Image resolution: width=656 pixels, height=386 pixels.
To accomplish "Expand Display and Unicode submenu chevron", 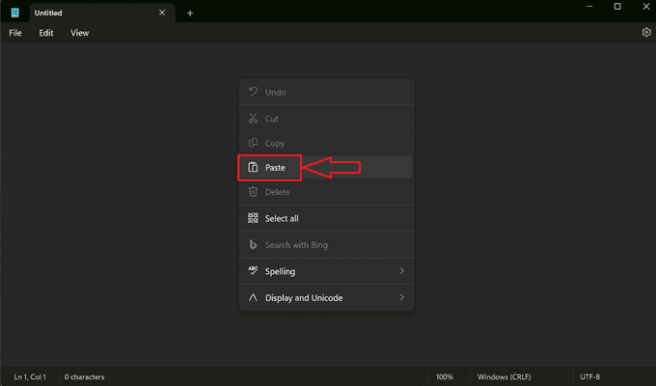I will coord(401,297).
